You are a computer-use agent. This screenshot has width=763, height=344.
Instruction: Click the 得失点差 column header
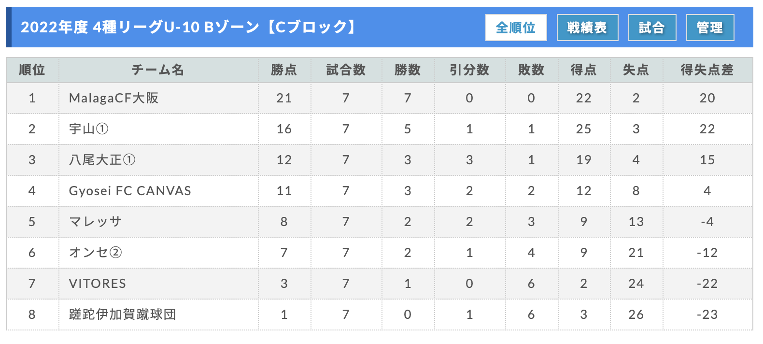[707, 70]
